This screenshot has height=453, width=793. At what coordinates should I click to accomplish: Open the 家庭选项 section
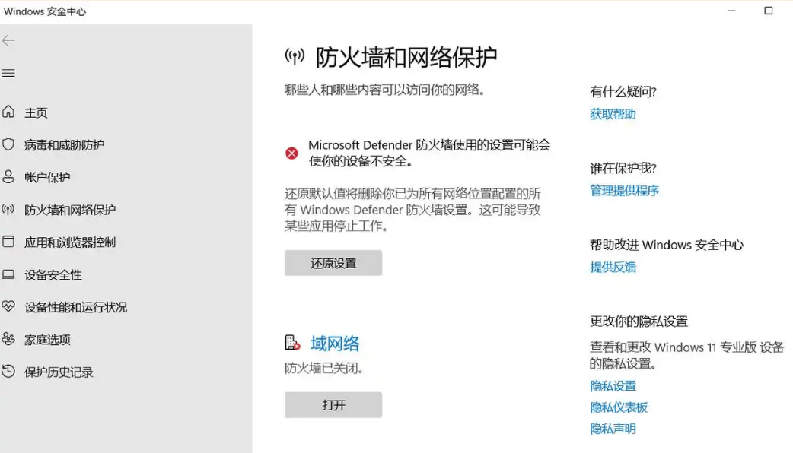[x=47, y=340]
